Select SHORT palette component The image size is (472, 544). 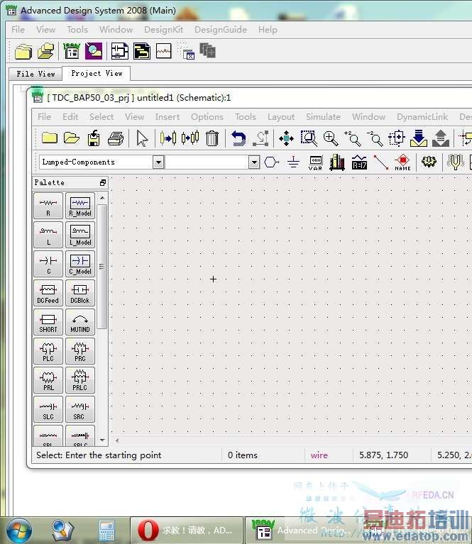tap(48, 323)
